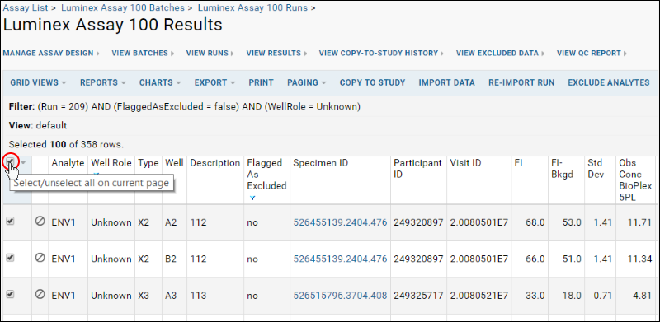Screen dimensions: 660x322
Task: Open the View QC Report menu
Action: pyautogui.click(x=592, y=53)
